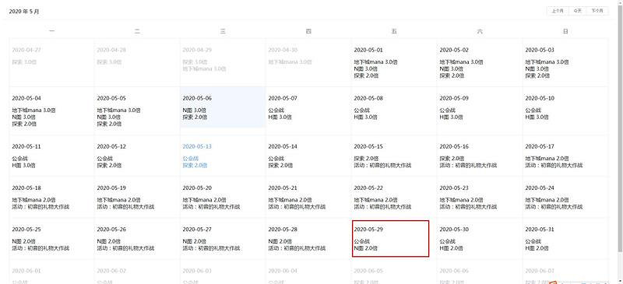Select the greyed date 2020-06-01
This screenshot has width=623, height=284.
26,271
